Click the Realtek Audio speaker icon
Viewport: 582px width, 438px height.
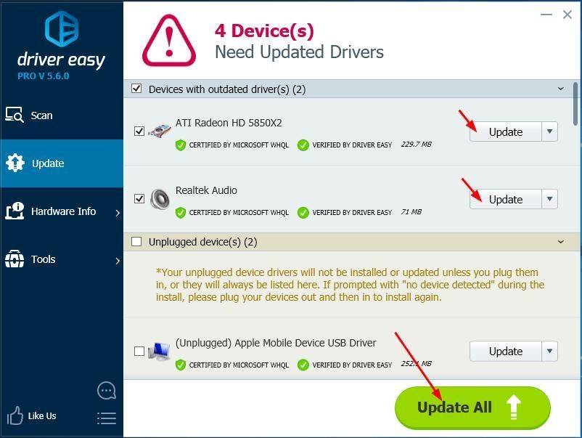tap(160, 199)
